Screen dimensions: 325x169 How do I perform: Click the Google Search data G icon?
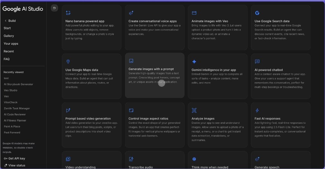257,13
